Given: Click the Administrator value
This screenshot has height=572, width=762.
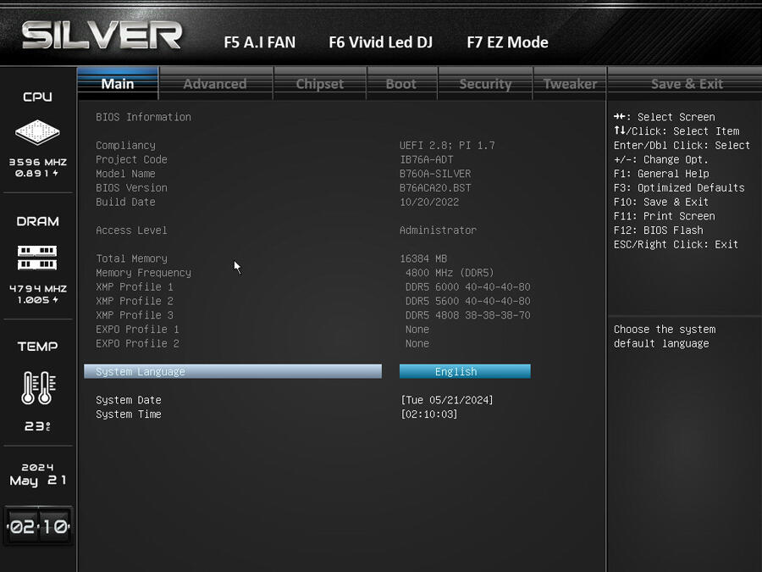Looking at the screenshot, I should click(x=438, y=230).
